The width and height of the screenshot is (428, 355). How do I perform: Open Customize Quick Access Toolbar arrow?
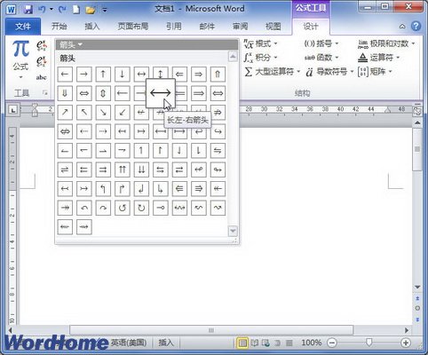point(105,10)
